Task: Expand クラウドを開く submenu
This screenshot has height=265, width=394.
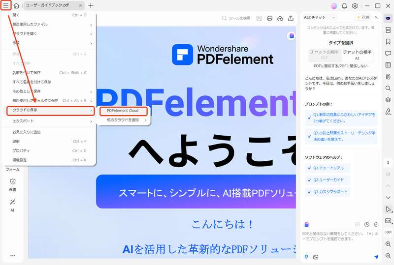Action: click(x=49, y=33)
